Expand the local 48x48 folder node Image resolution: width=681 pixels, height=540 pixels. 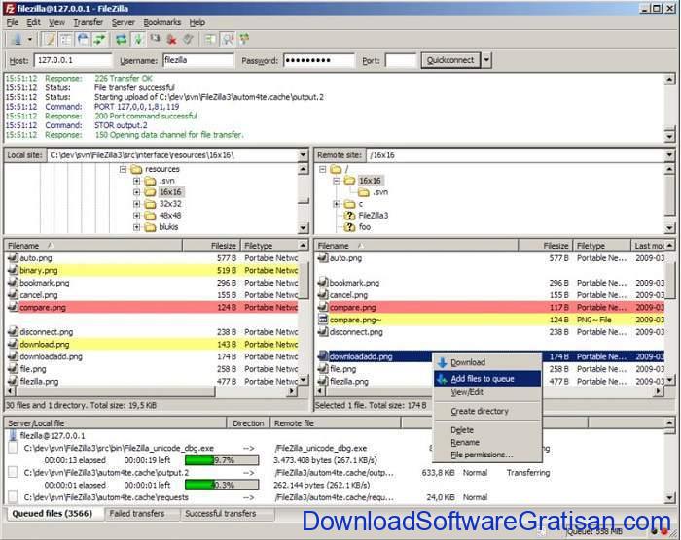[137, 216]
